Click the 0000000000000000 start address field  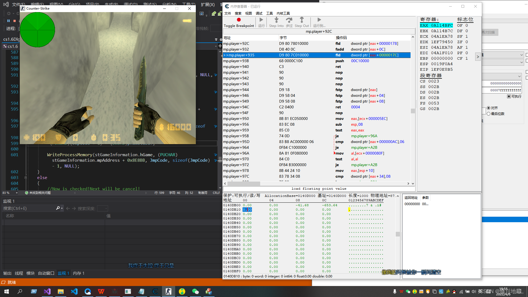(502, 83)
